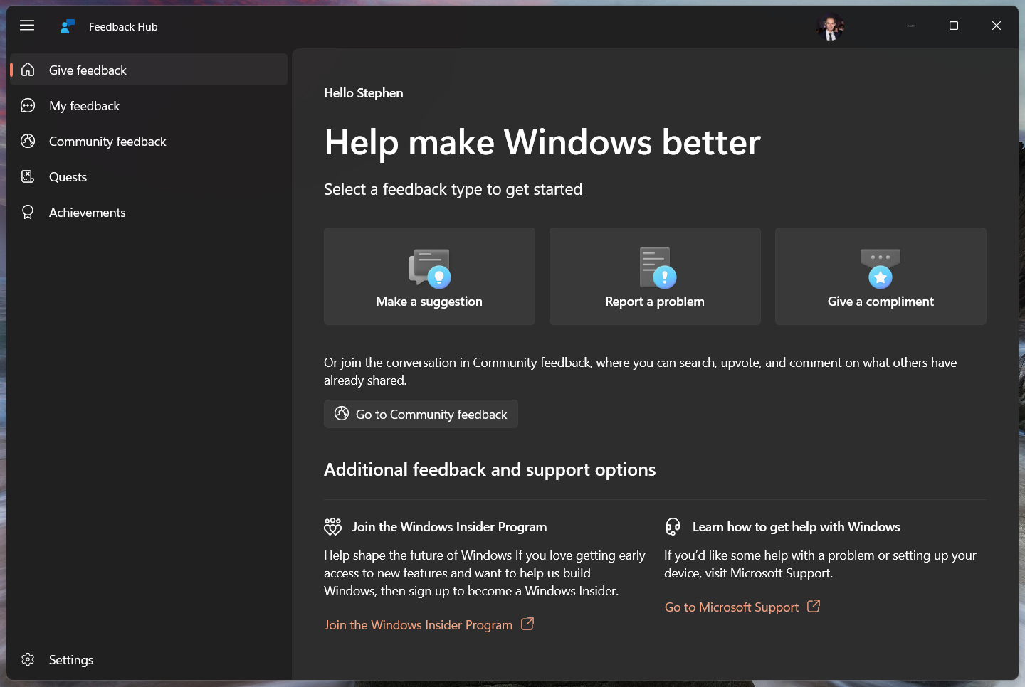Click Go to Community feedback button

click(x=421, y=414)
